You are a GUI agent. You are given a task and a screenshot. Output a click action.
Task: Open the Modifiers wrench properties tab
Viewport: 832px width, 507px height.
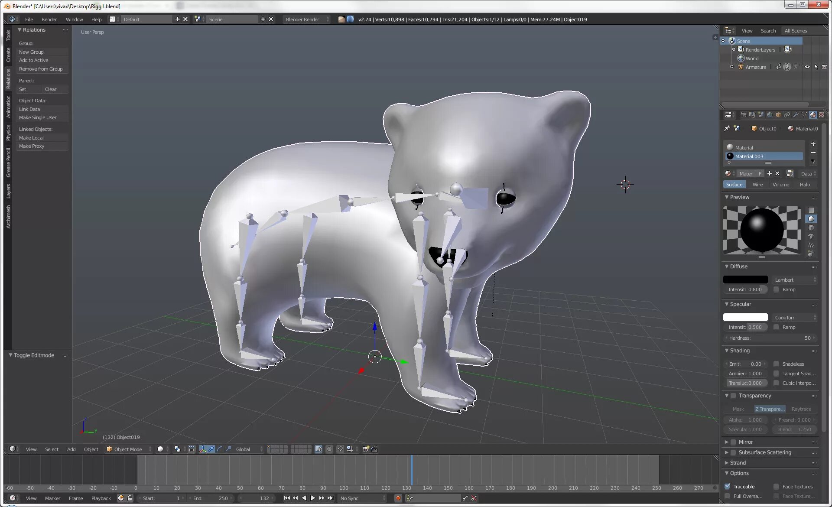[x=796, y=115]
